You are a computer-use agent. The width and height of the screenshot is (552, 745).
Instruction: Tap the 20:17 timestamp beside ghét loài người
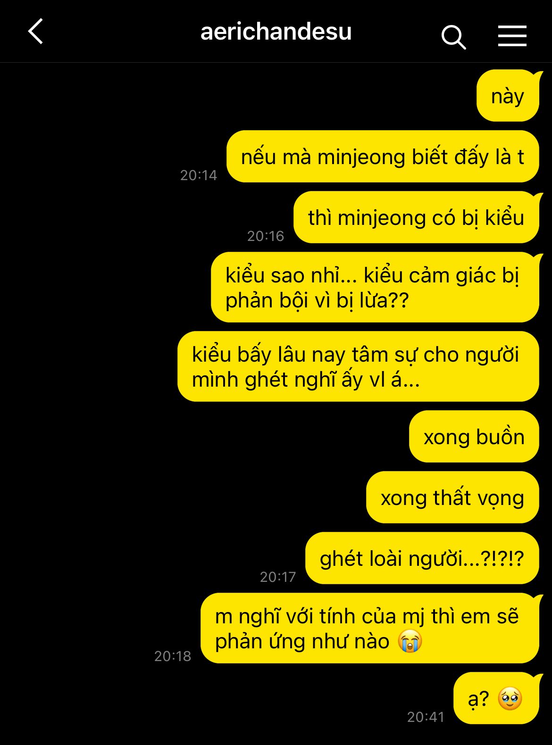278,577
